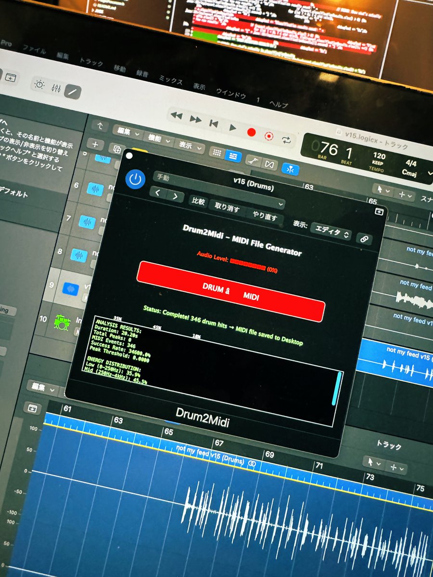Screen dimensions: 433x577
Task: Click the plugin log blue scrollbar
Action: pyautogui.click(x=337, y=388)
